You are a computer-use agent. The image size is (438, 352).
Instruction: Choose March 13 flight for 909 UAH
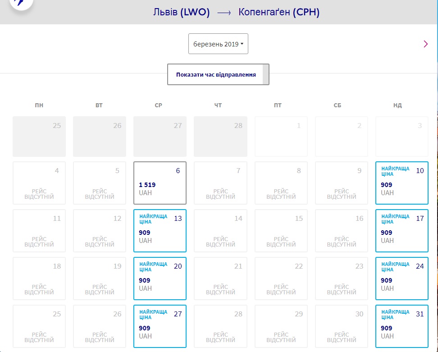(x=160, y=231)
